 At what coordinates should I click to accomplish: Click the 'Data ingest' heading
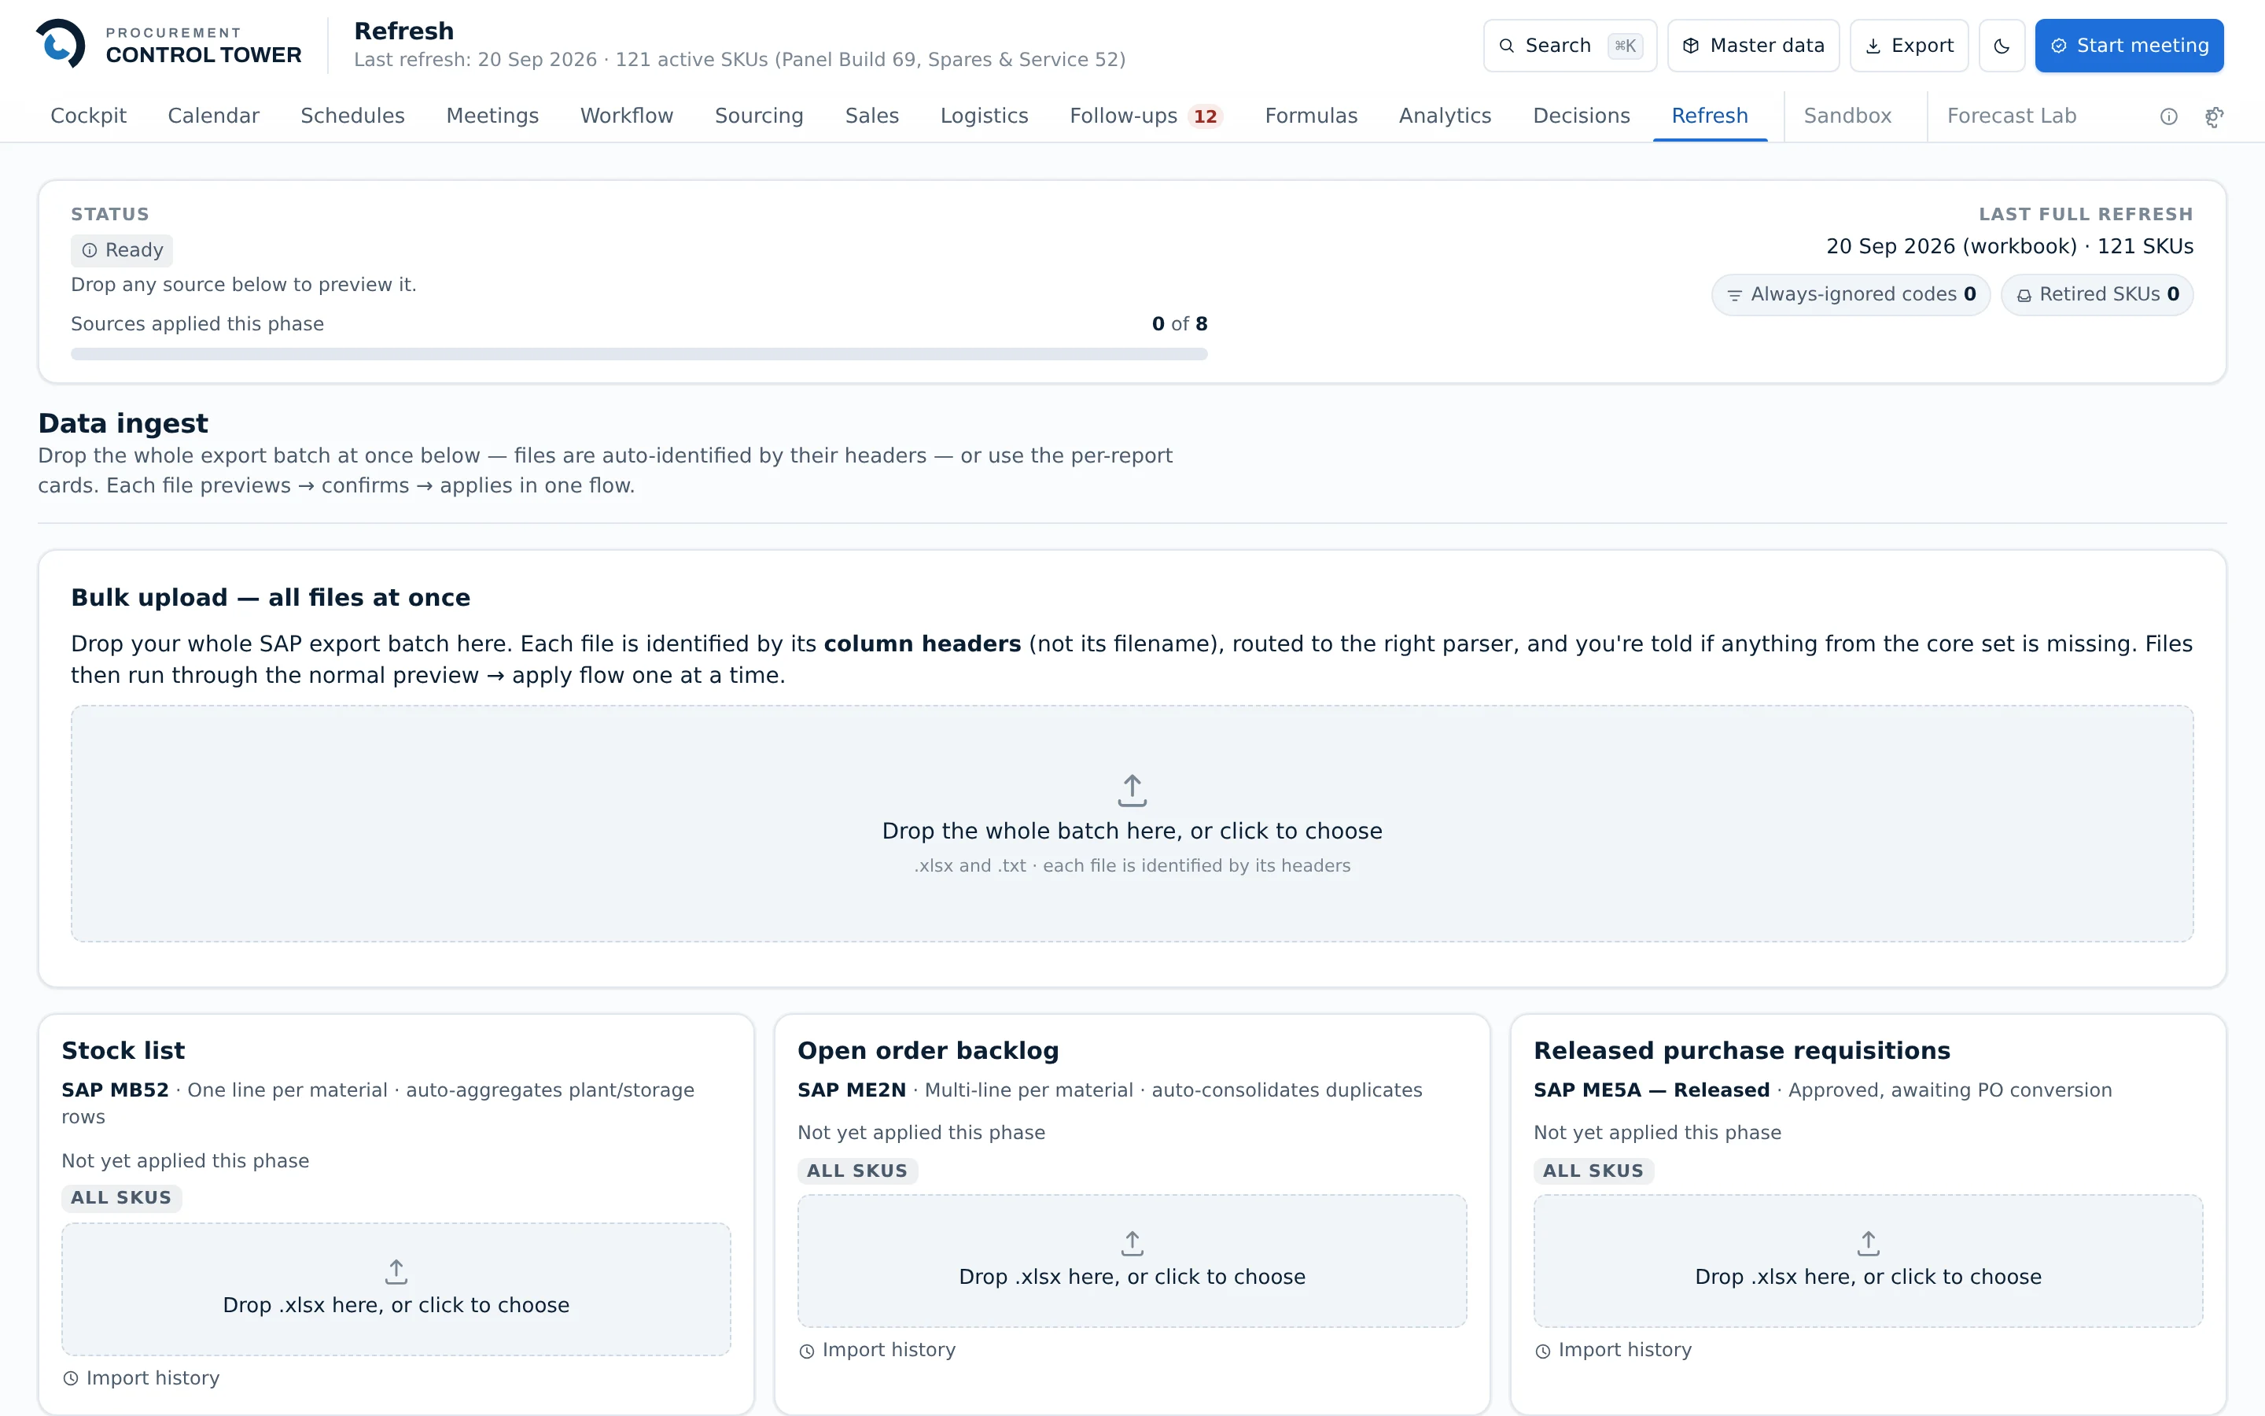click(123, 423)
